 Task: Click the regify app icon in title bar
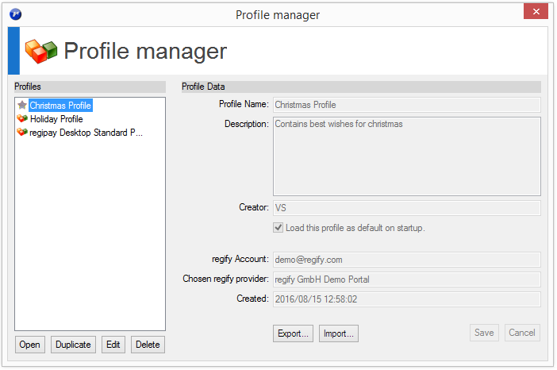pyautogui.click(x=15, y=14)
